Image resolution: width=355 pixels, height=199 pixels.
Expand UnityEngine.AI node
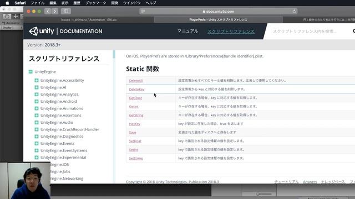point(37,87)
